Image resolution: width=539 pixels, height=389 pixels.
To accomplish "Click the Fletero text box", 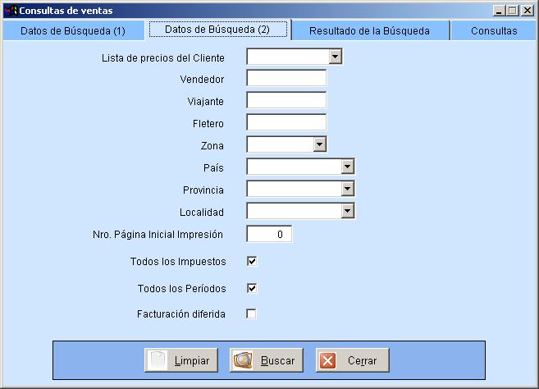I will tap(286, 122).
